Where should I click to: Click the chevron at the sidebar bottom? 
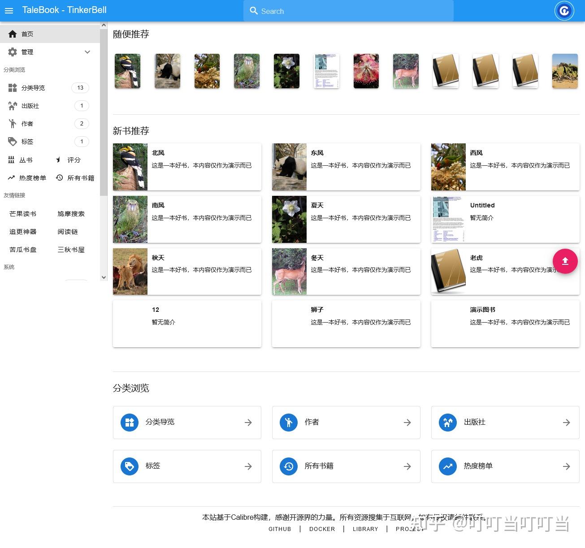click(x=104, y=277)
